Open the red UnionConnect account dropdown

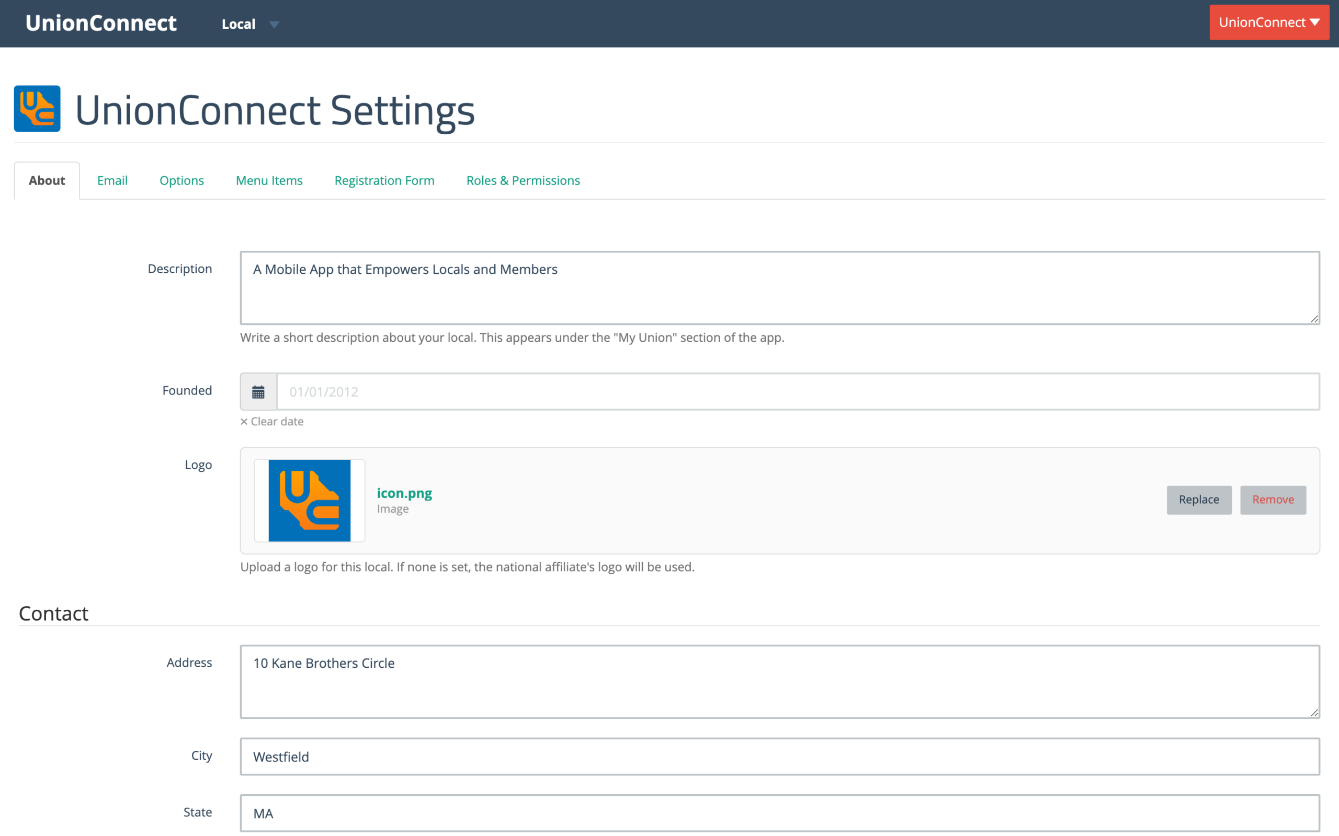pyautogui.click(x=1269, y=22)
